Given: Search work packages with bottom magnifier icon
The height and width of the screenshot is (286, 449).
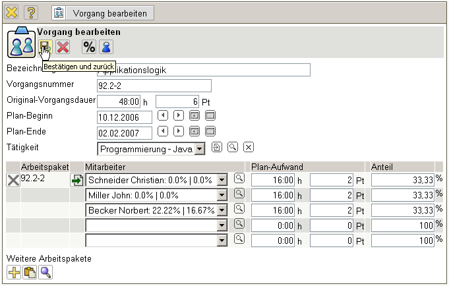Looking at the screenshot, I should [45, 272].
